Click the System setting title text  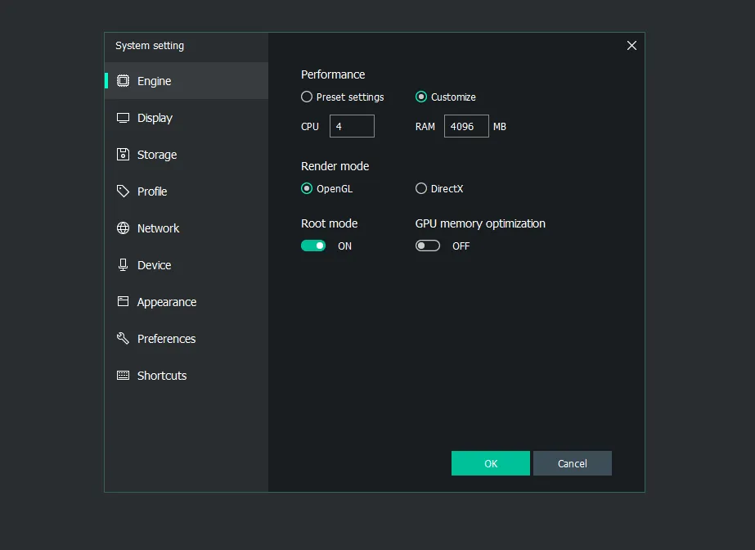click(150, 46)
